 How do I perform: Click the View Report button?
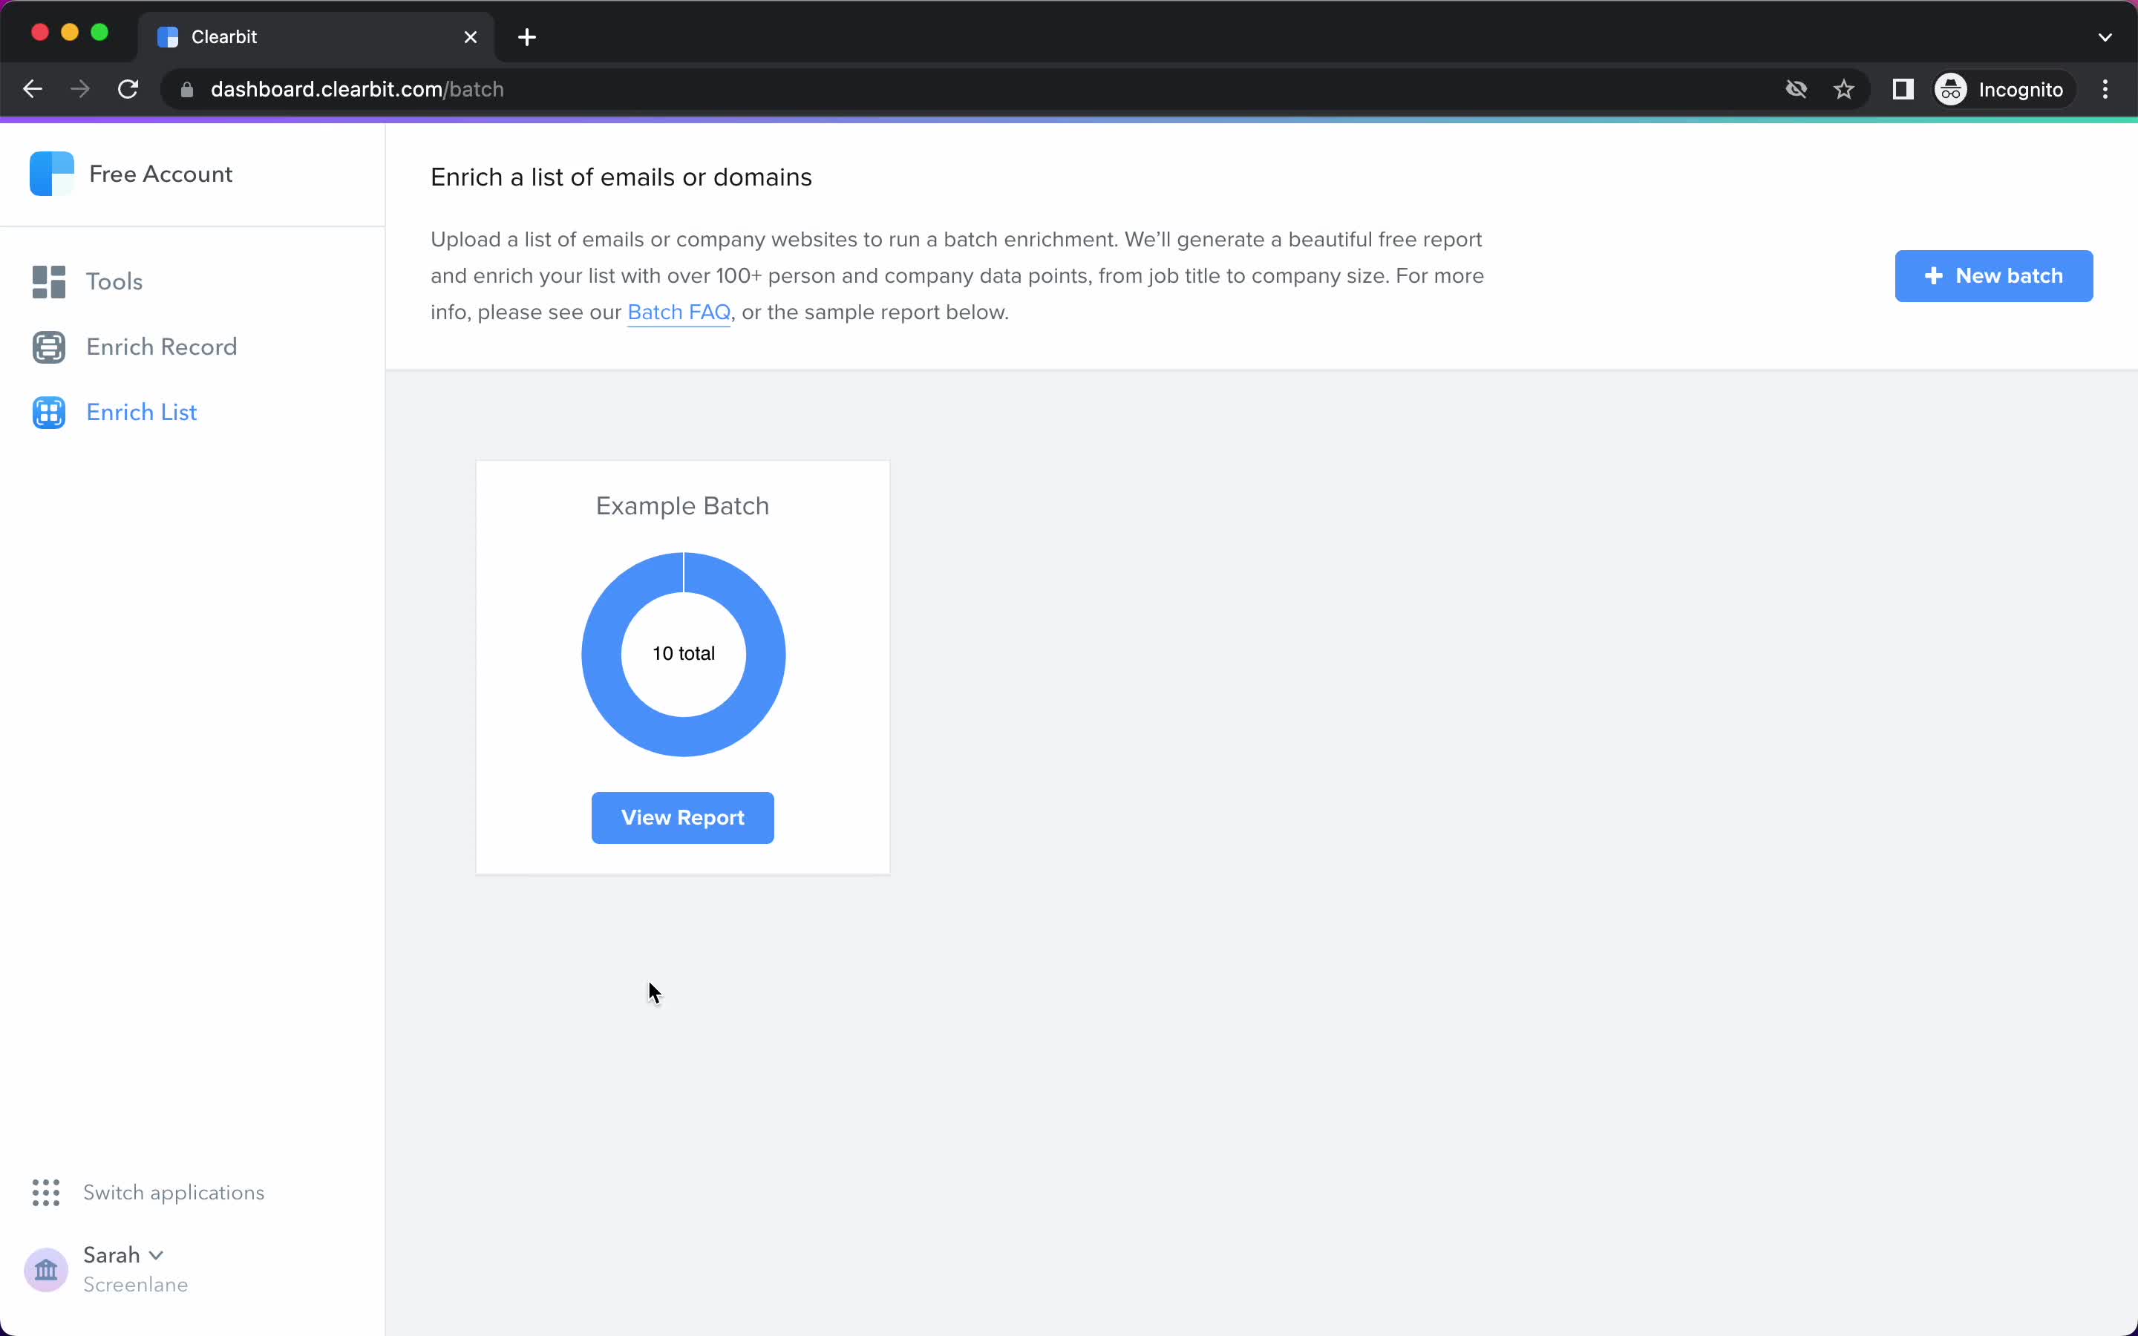(x=682, y=817)
